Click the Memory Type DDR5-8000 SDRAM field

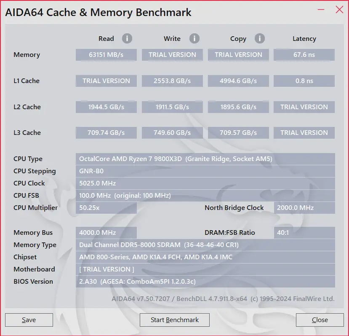205,245
